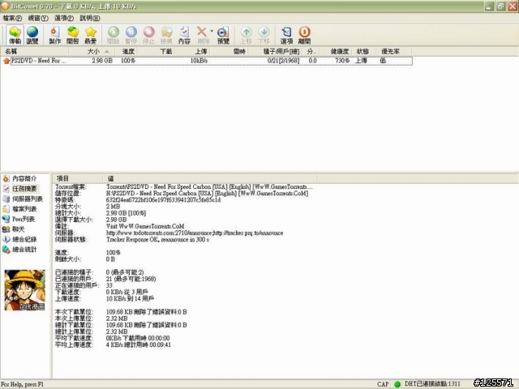Viewport: 519px width, 389px height.
Task: Sort by 大小 column header
Action: click(92, 52)
